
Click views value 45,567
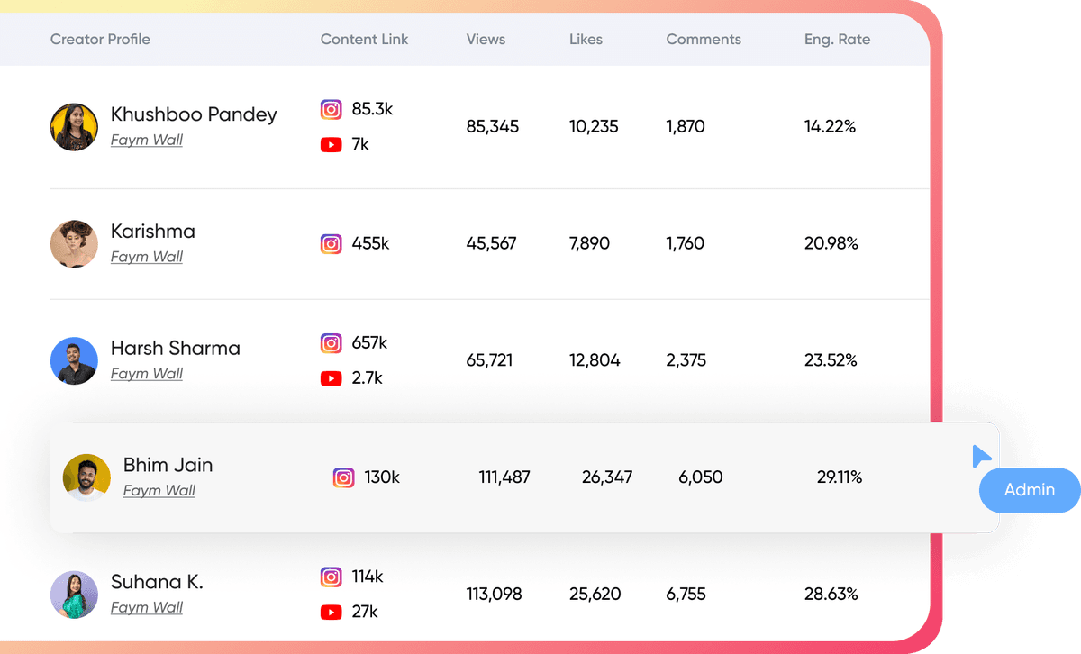tap(492, 244)
